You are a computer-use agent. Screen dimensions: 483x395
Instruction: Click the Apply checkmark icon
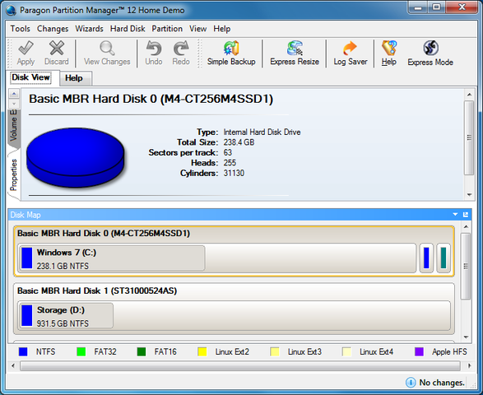(x=26, y=48)
